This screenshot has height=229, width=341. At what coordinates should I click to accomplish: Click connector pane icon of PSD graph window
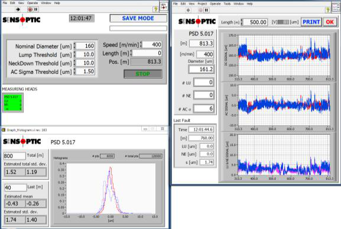point(336,8)
